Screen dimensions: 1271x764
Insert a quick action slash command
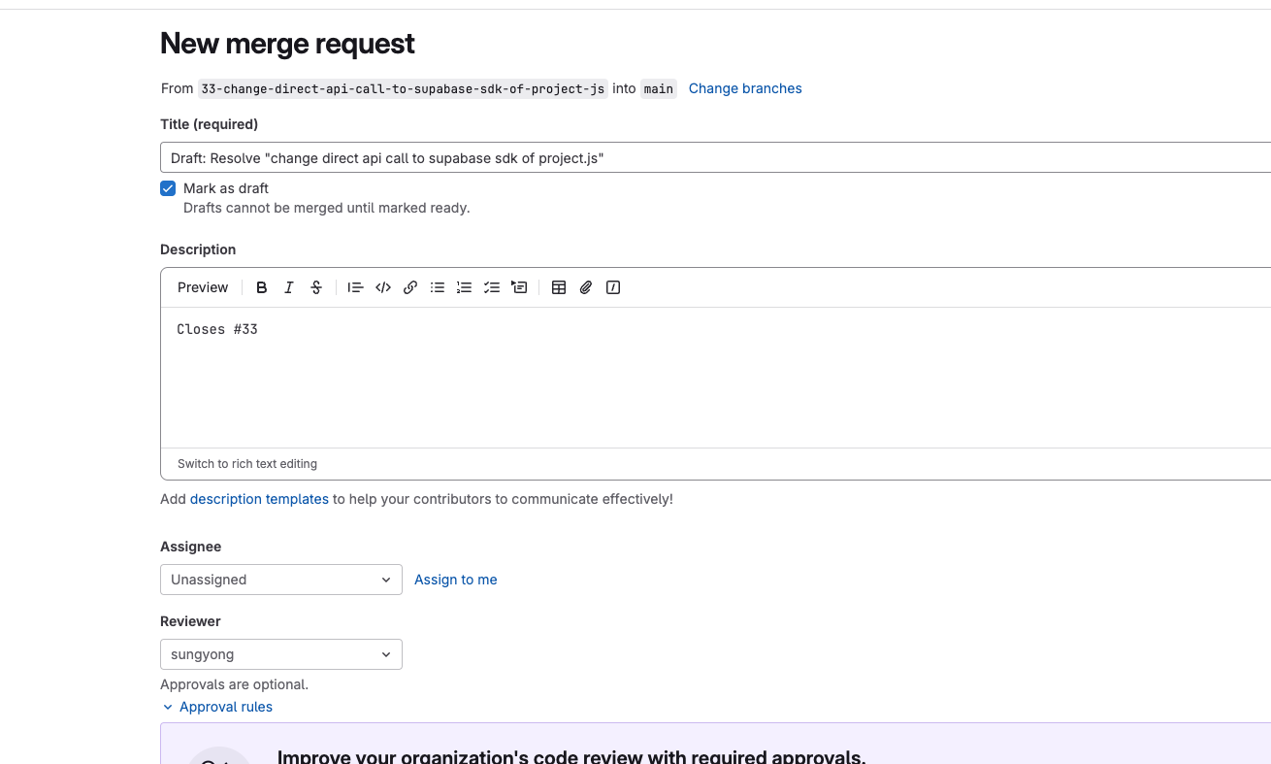[x=613, y=287]
